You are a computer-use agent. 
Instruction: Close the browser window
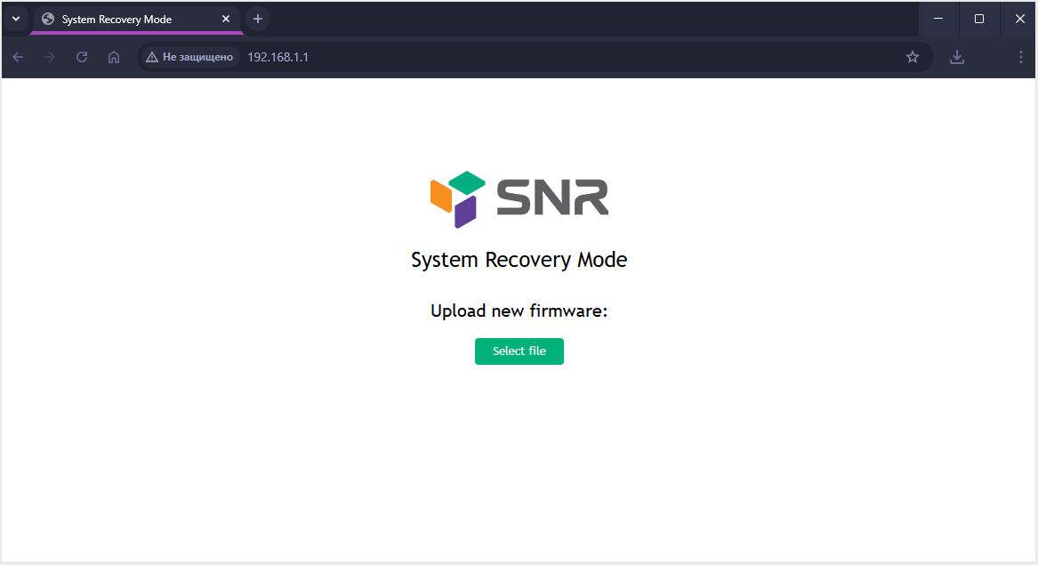tap(1019, 19)
